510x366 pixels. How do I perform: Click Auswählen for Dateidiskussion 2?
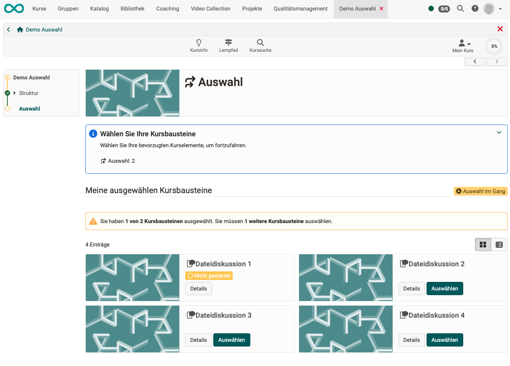pos(444,289)
